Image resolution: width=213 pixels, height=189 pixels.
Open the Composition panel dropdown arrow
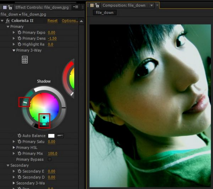pyautogui.click(x=152, y=5)
